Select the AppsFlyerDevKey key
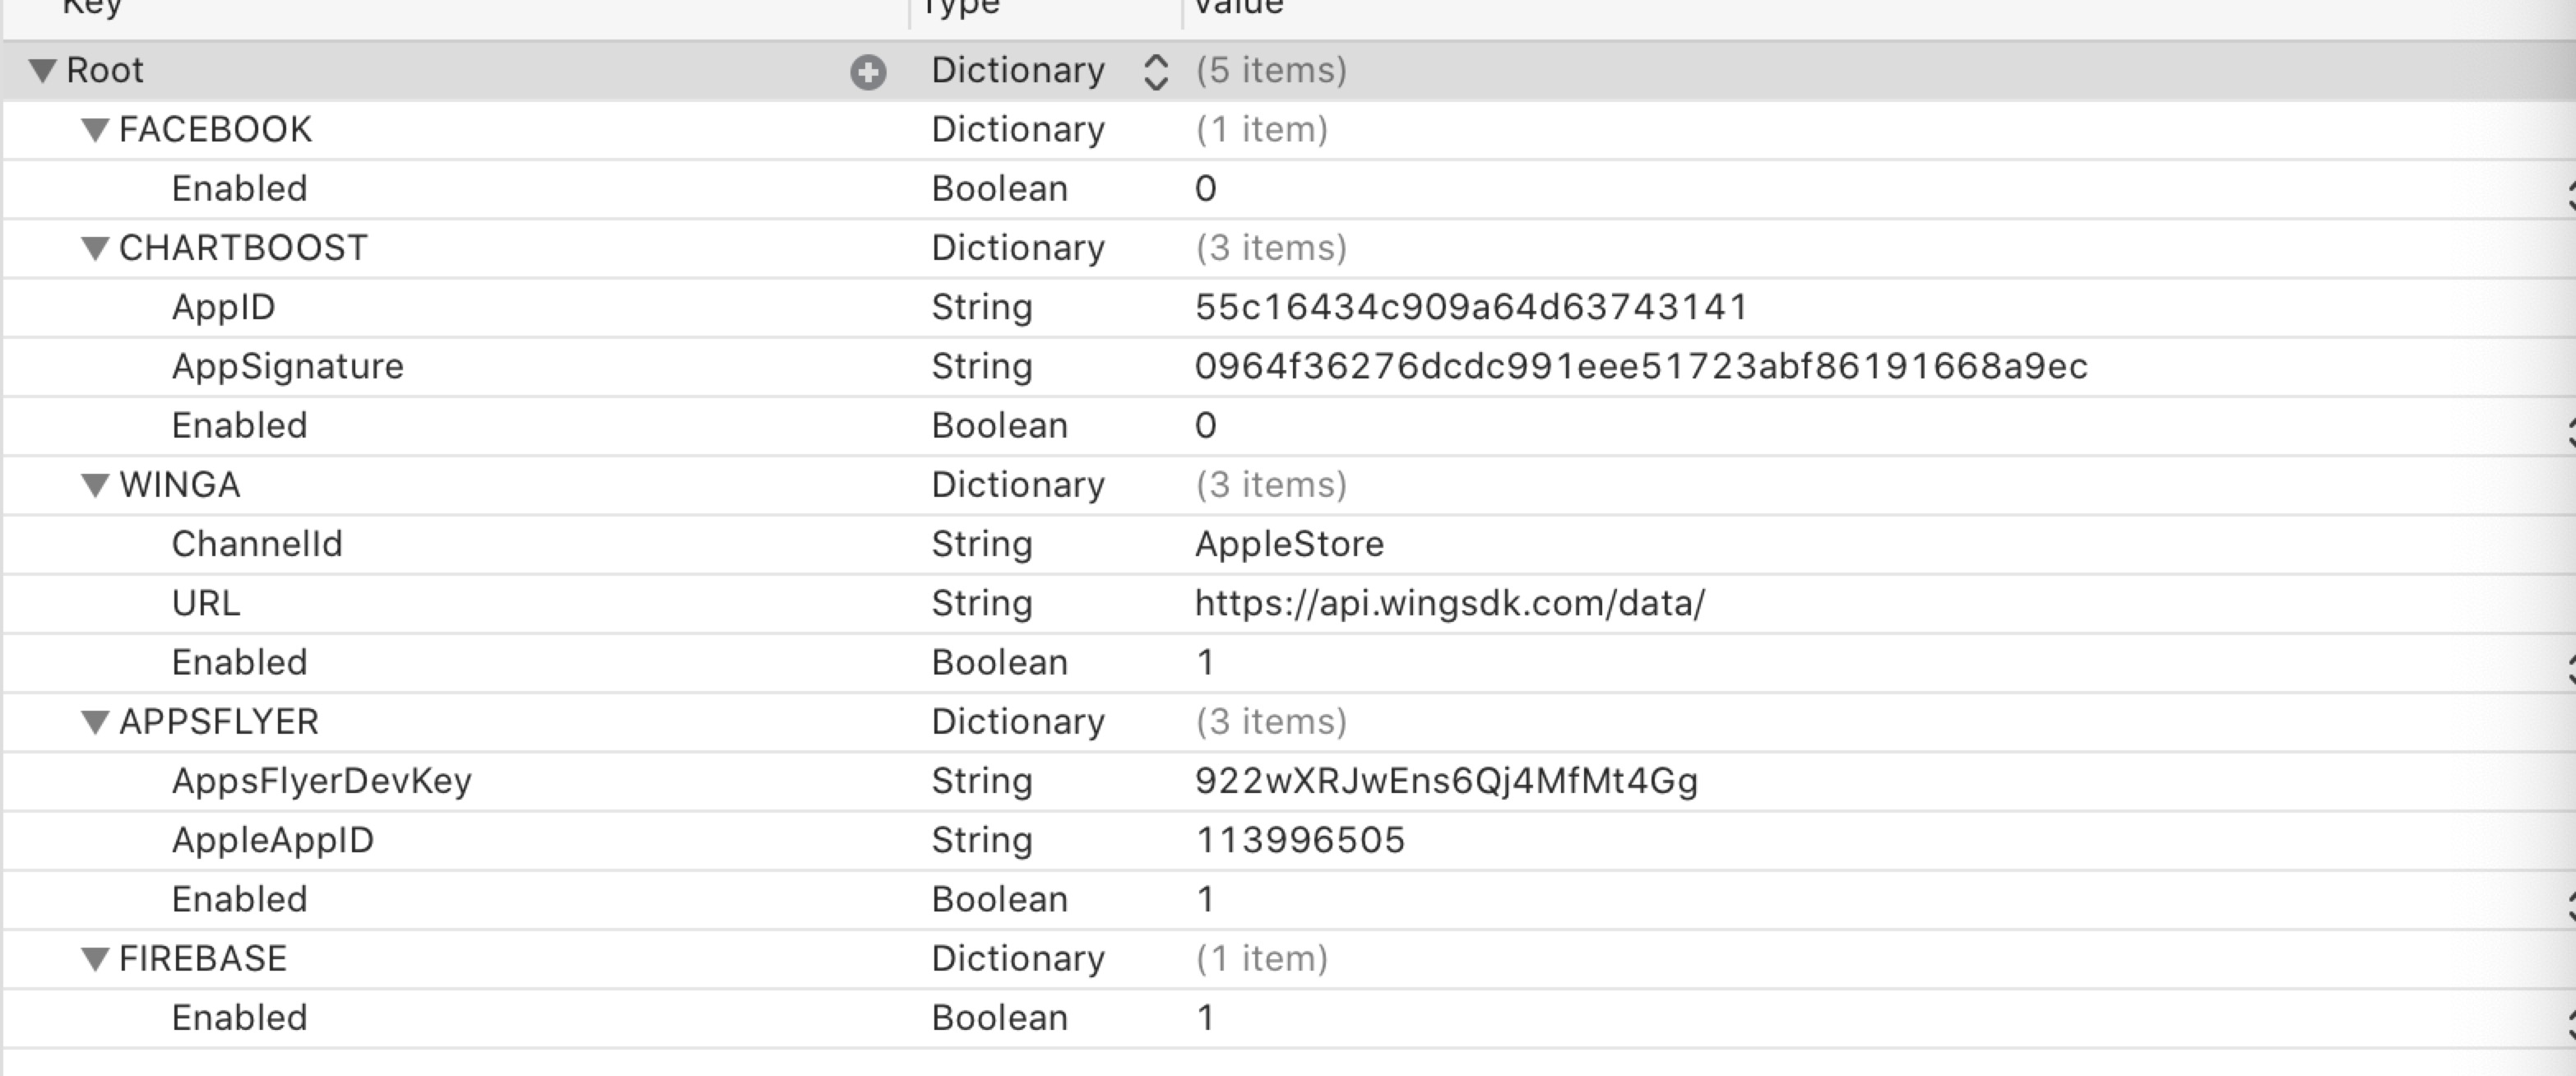Screen dimensions: 2576x1076 [x=321, y=781]
